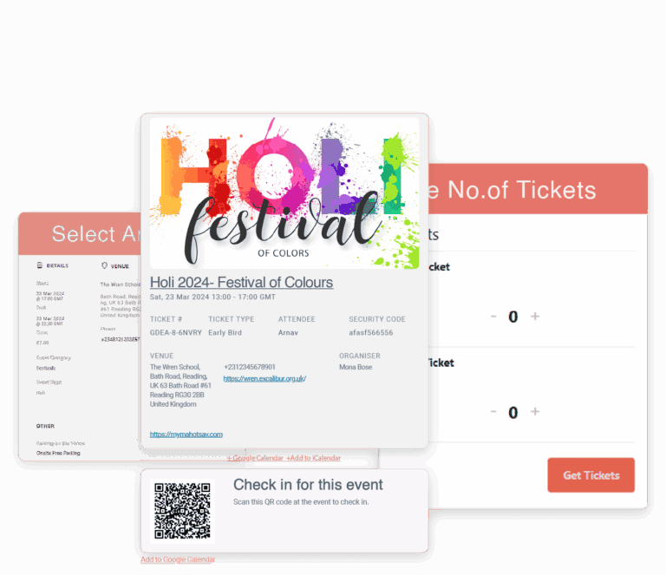The height and width of the screenshot is (575, 666).
Task: Click the venue phone number +2312345678901
Action: 250,368
